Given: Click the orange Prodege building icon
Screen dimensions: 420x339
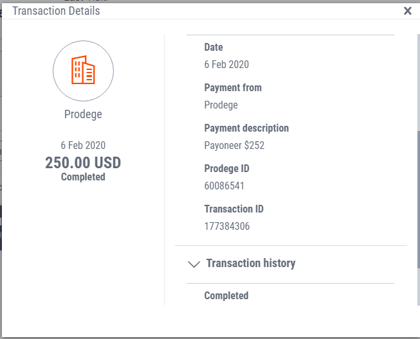Looking at the screenshot, I should tap(83, 70).
